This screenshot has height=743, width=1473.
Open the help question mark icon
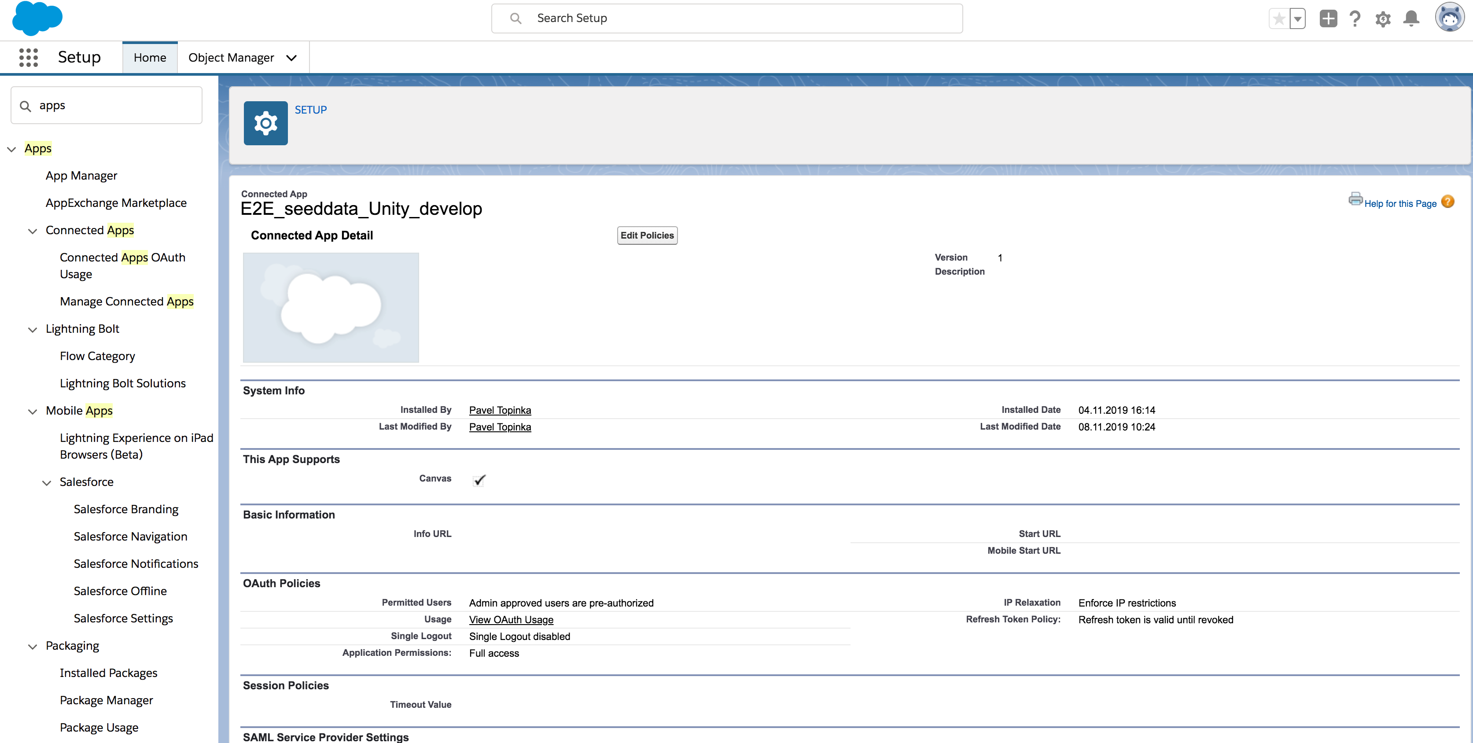(1355, 19)
